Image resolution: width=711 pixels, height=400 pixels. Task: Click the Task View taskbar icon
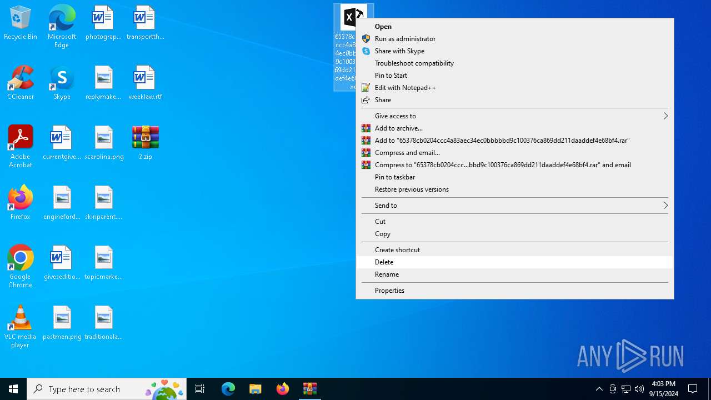tap(200, 389)
